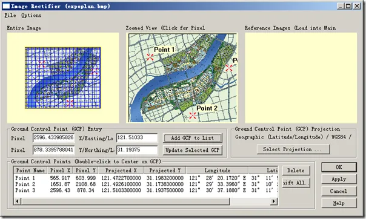Image resolution: width=366 pixels, height=219 pixels.
Task: Click the Apply button
Action: coord(339,179)
